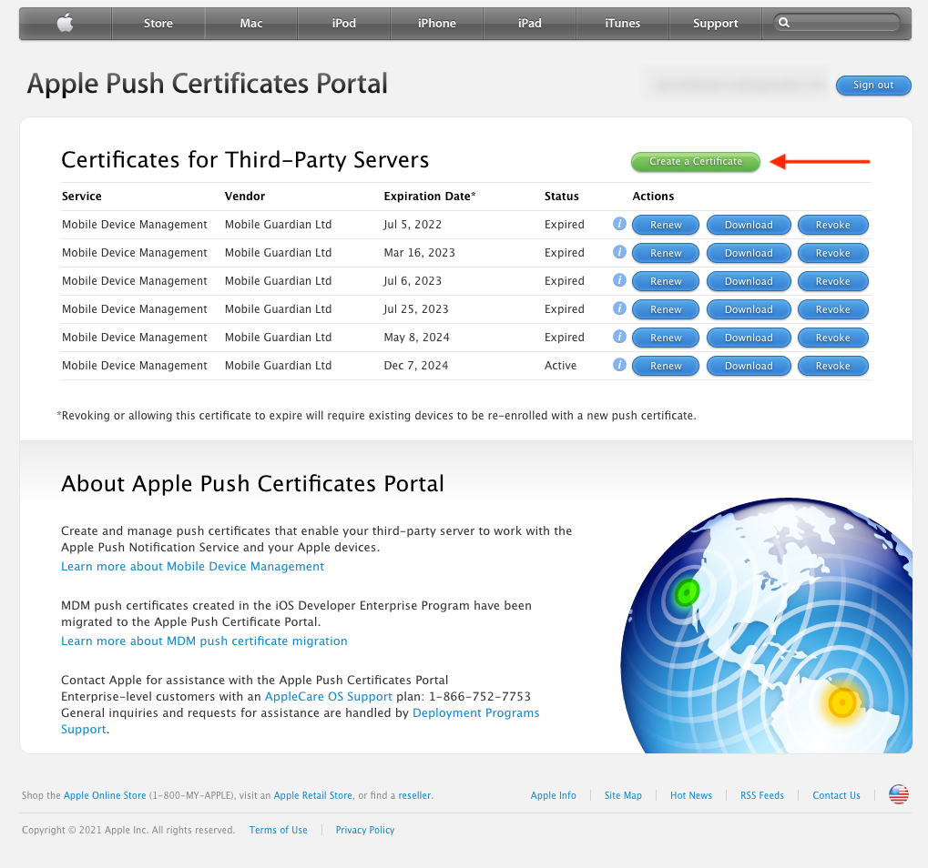928x868 pixels.
Task: Follow the AppleCare OS Support link
Action: (329, 697)
